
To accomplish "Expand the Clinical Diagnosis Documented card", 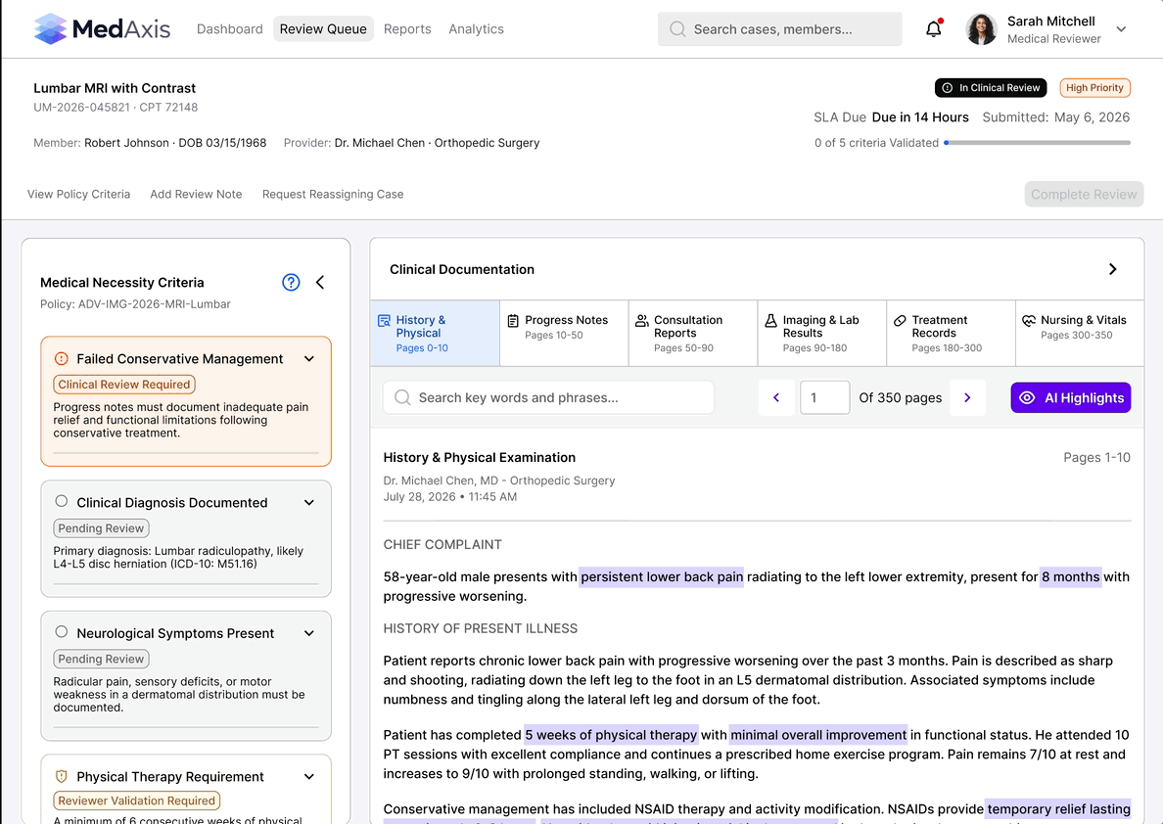I will tap(309, 503).
